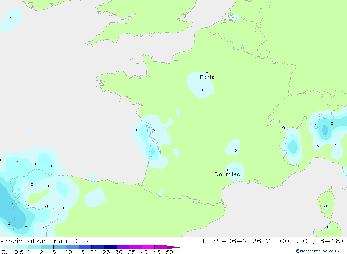Viewport: 347px width, 254px height.
Task: Select the 'Precipitation [mm]' title text
Action: (x=36, y=241)
